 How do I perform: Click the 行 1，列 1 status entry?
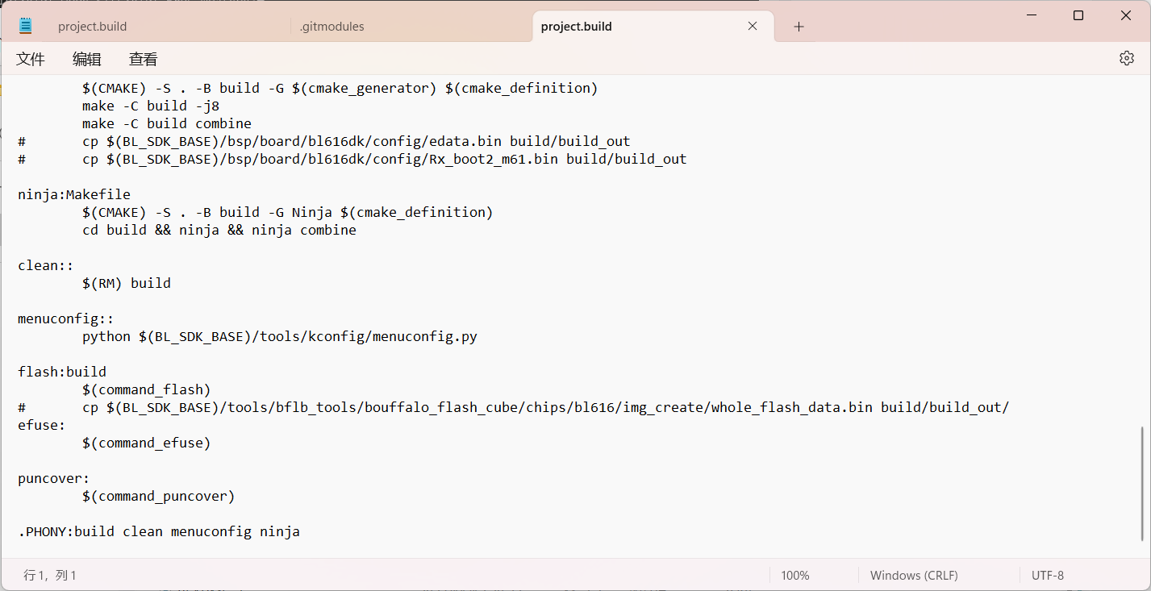[x=50, y=576]
